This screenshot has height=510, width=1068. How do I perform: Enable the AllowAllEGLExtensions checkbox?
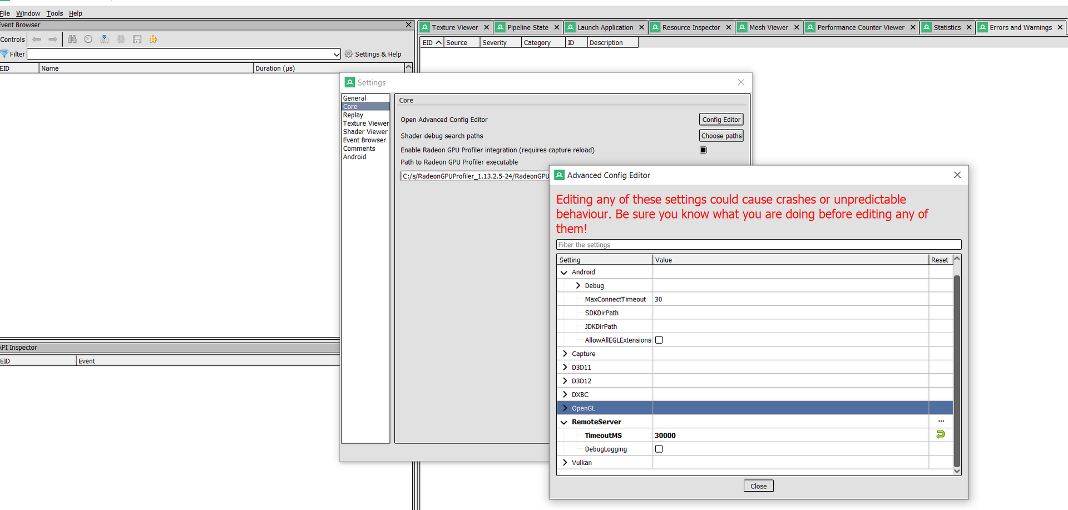click(659, 340)
